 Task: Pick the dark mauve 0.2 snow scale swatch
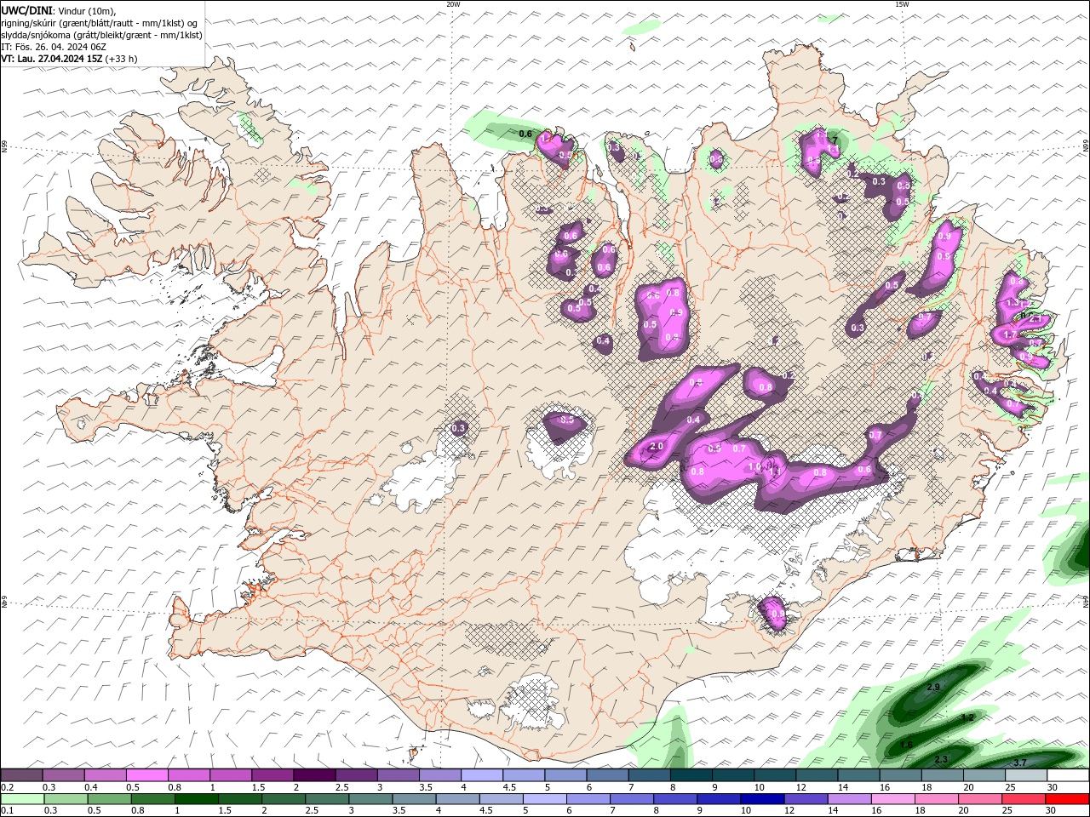click(x=21, y=775)
